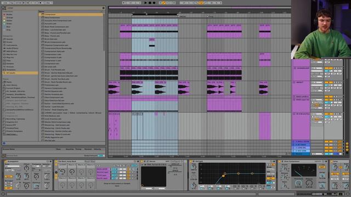Click the Groove Pool hot-swap button
This screenshot has height=197, width=351.
(3, 155)
